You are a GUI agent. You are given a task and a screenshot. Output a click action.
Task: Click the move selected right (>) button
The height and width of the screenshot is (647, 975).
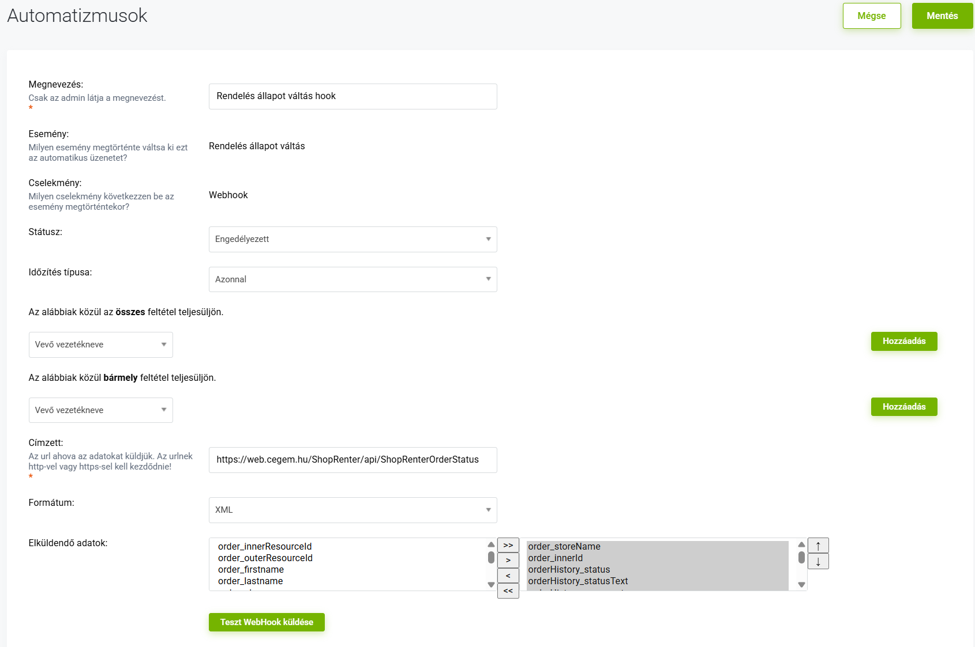pos(508,560)
